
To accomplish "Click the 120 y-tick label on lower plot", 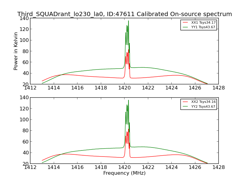I will click(24, 109).
